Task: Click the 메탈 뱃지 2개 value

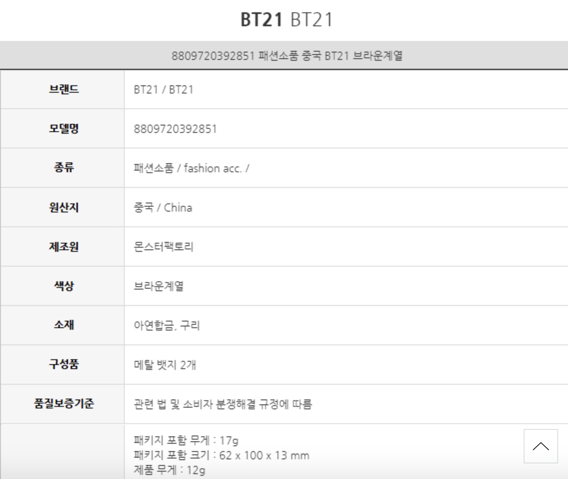Action: (x=165, y=365)
